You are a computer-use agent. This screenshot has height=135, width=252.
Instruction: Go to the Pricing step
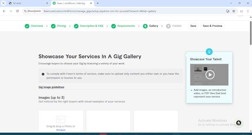click(62, 26)
